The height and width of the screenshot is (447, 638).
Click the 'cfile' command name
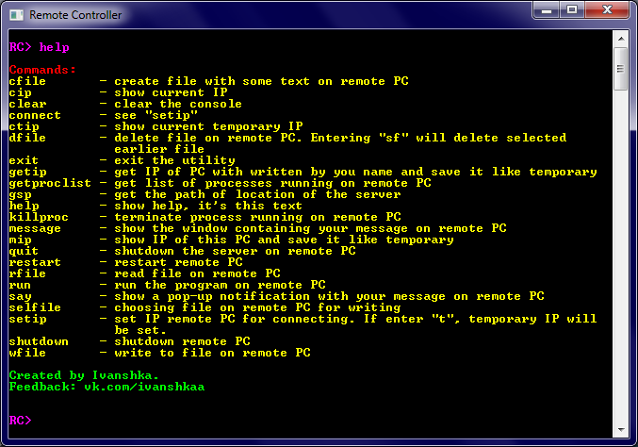27,81
